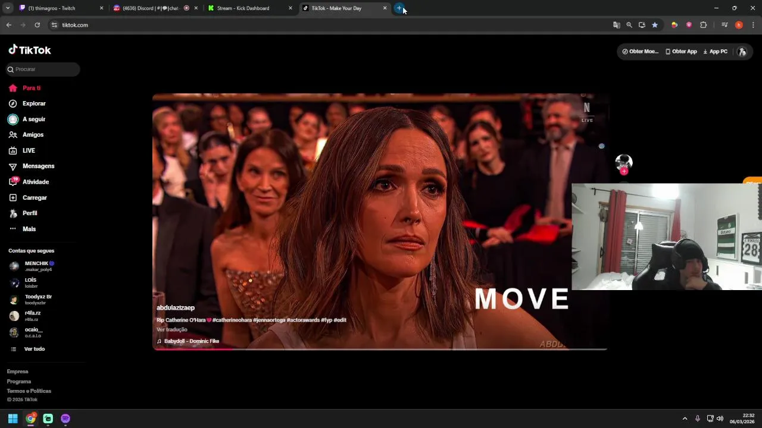The image size is (762, 428).
Task: Open a new browser tab
Action: 399,8
